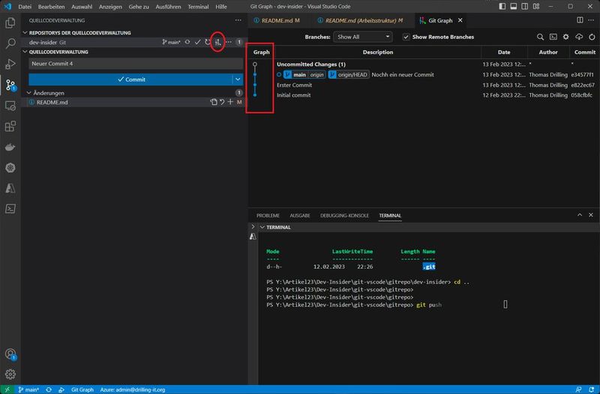Discard changes icon for README.md

tap(222, 102)
